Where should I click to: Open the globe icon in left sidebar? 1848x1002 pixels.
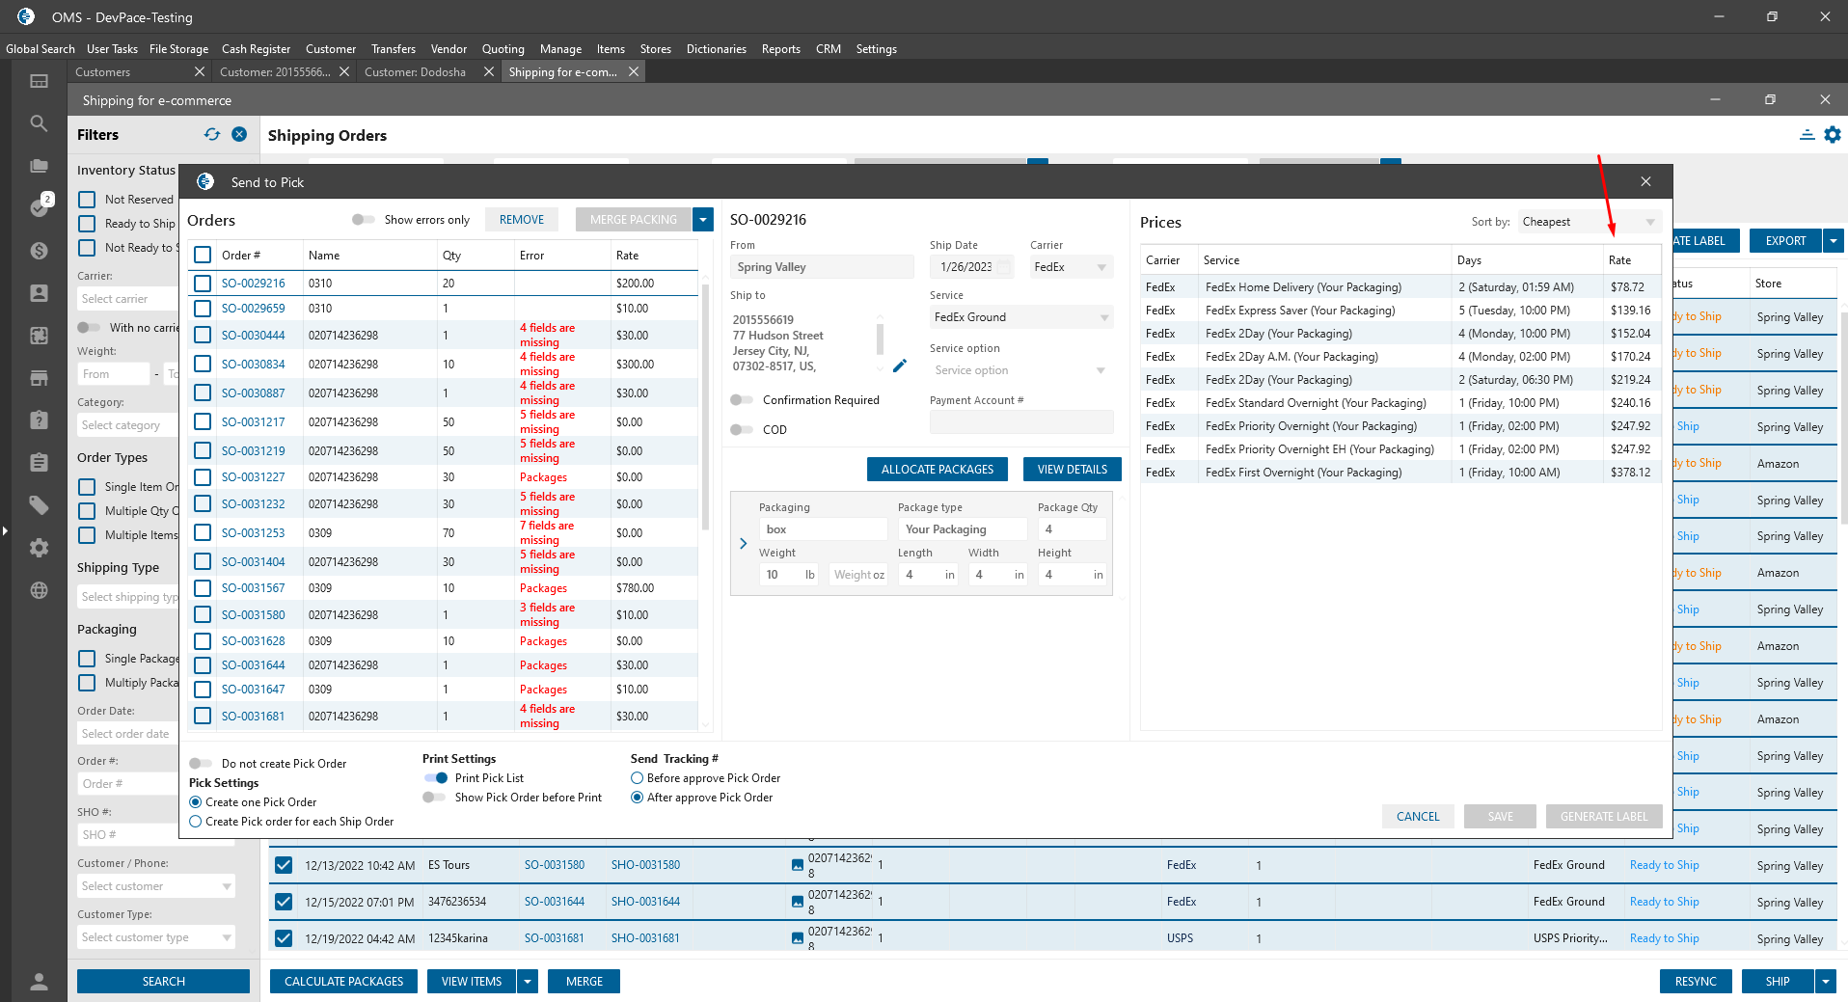(39, 590)
